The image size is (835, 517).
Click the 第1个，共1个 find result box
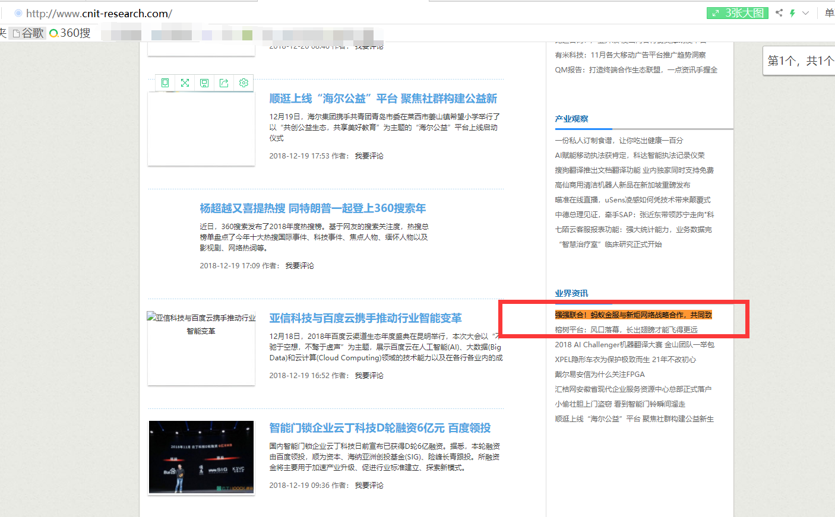pos(799,61)
